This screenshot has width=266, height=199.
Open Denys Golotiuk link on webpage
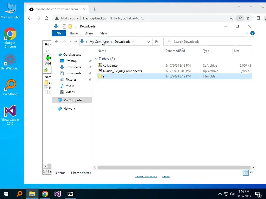click(146, 176)
